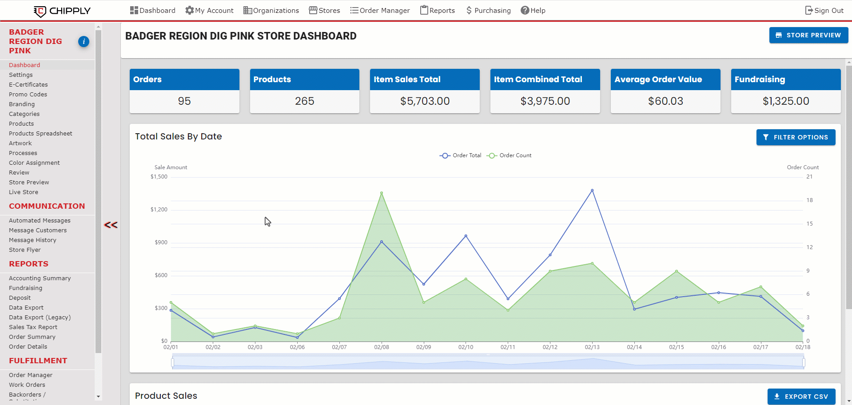
Task: Open Sales Tax Report in the sidebar
Action: pyautogui.click(x=33, y=327)
